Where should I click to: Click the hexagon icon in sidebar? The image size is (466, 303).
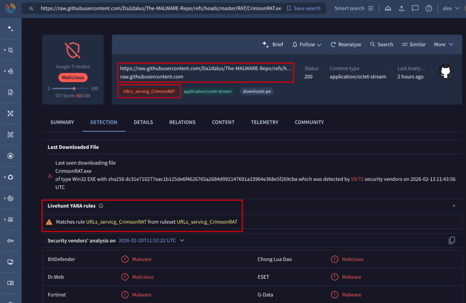(10, 177)
